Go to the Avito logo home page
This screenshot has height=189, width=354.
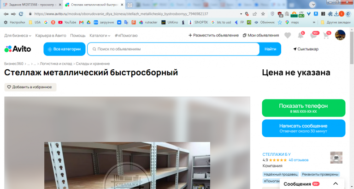18,49
